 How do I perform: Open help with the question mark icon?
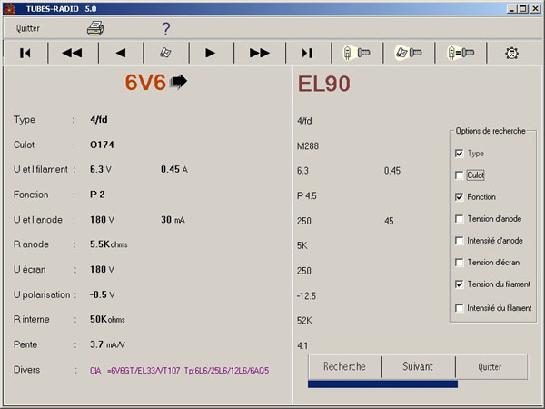(166, 28)
